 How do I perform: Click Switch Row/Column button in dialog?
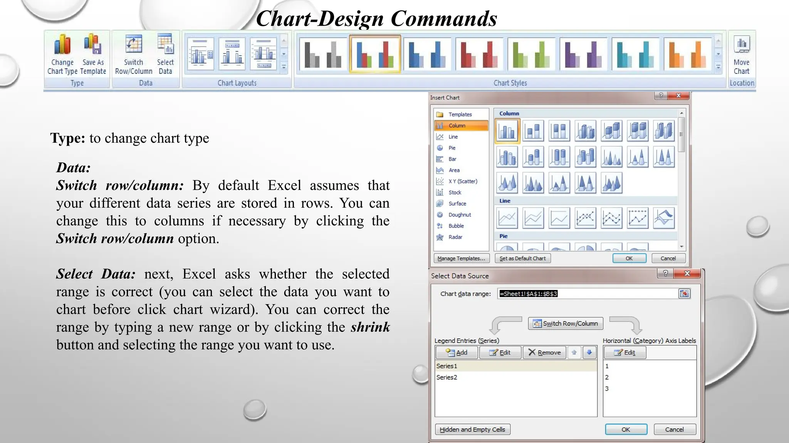tap(565, 323)
